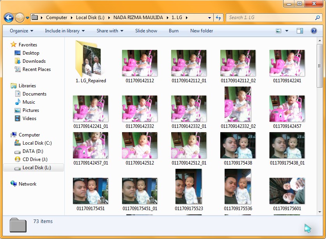Click the vertical scrollbar thumb
This screenshot has height=239, width=326.
coord(319,66)
